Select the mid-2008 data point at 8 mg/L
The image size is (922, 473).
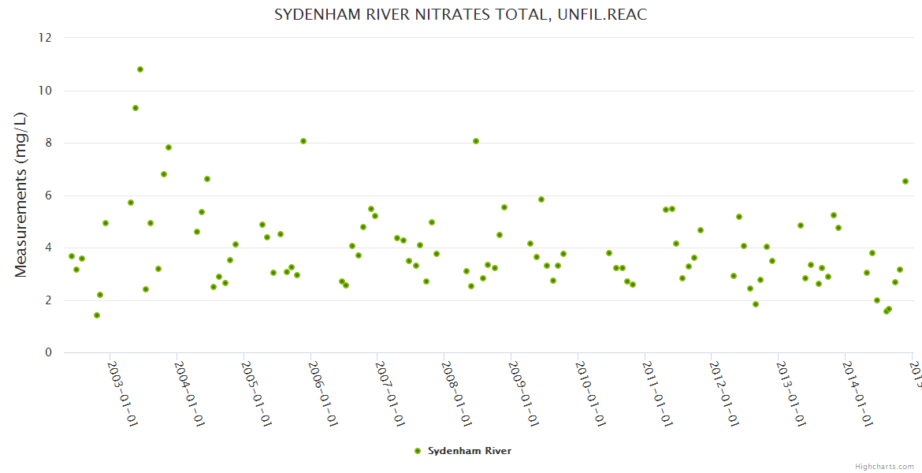tap(476, 141)
